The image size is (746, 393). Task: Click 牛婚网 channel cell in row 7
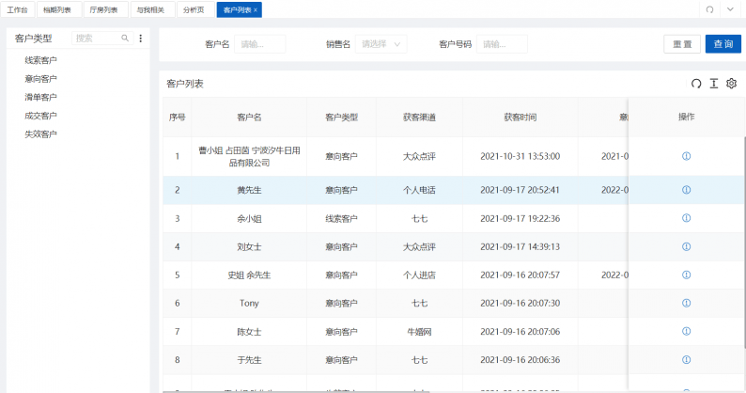(419, 332)
